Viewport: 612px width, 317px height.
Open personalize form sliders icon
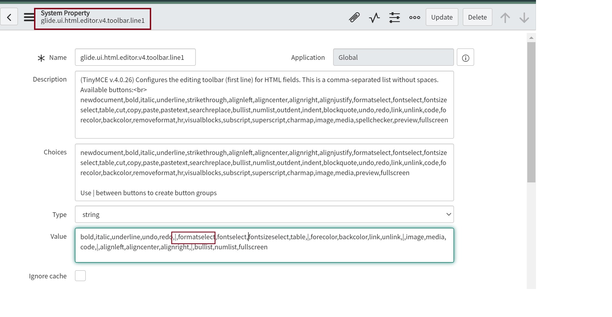[x=394, y=17]
